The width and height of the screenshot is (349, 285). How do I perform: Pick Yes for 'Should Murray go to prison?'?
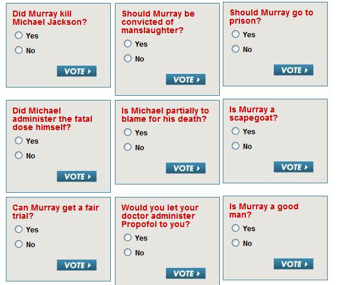pos(235,34)
